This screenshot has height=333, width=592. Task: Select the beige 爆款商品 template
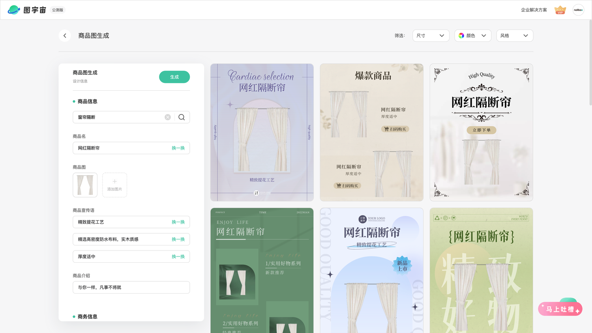coord(371,133)
